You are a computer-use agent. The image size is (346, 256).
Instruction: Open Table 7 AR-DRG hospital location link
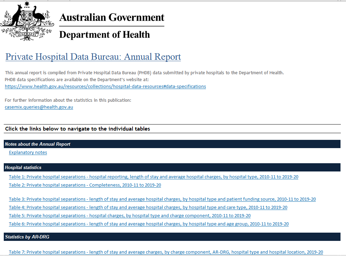click(x=166, y=252)
